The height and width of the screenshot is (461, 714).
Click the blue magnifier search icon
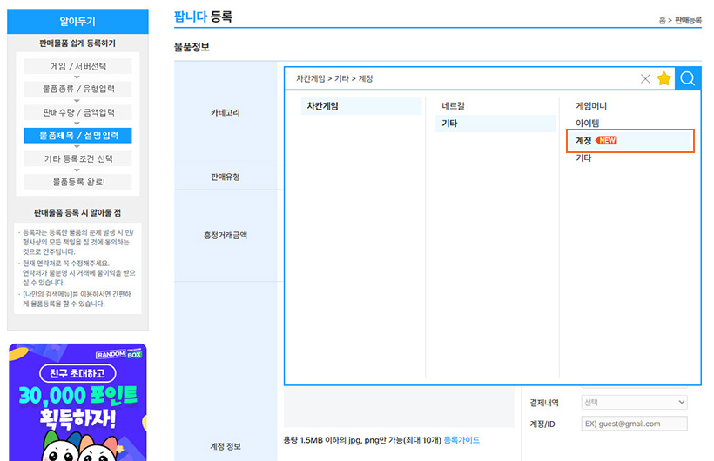tap(688, 79)
